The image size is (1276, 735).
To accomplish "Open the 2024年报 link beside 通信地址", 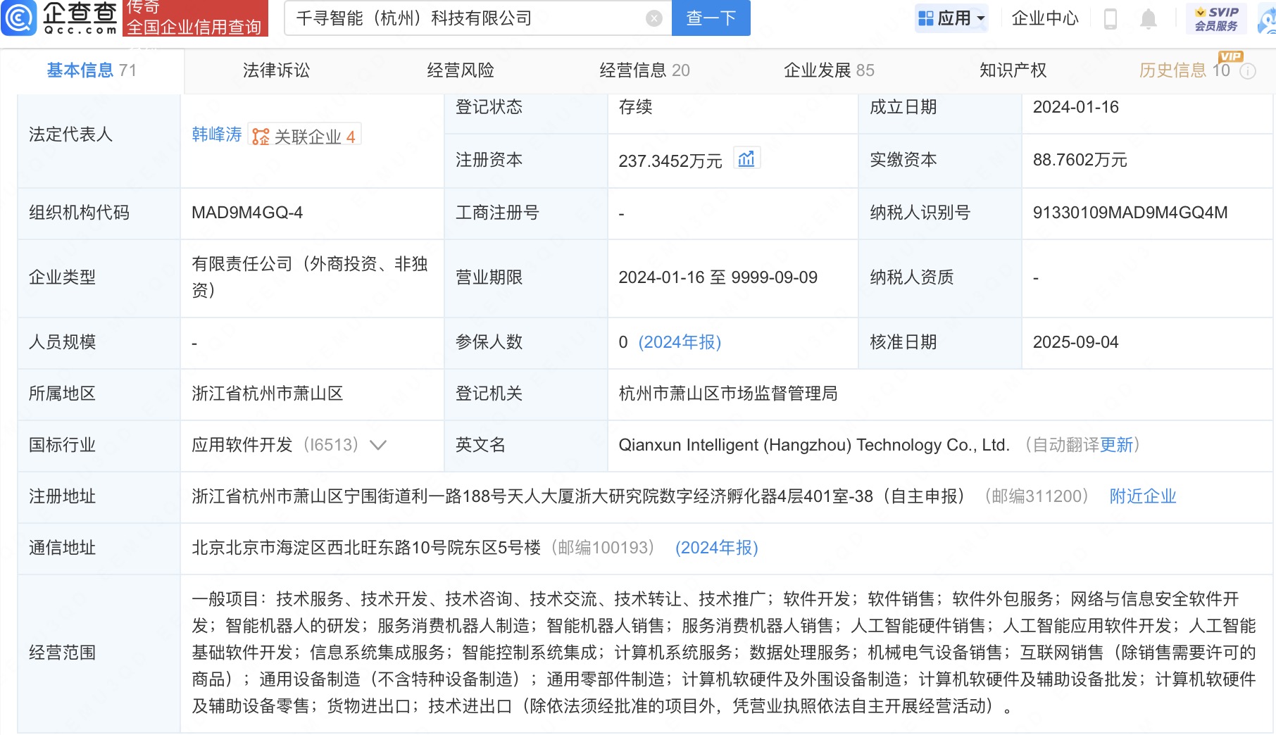I will pyautogui.click(x=716, y=548).
